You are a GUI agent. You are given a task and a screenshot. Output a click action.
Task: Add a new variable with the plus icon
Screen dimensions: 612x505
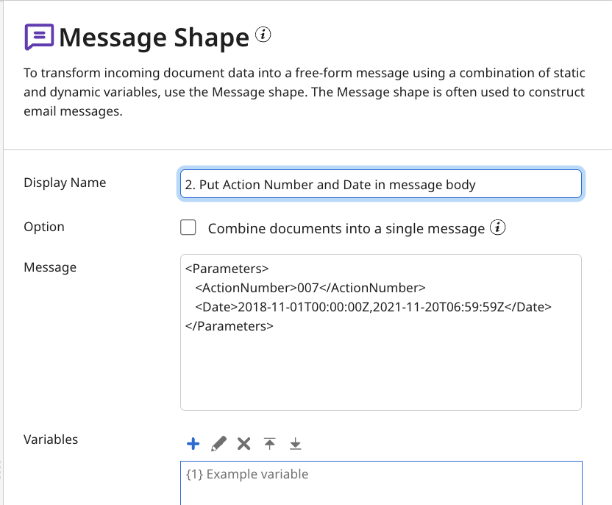point(193,443)
